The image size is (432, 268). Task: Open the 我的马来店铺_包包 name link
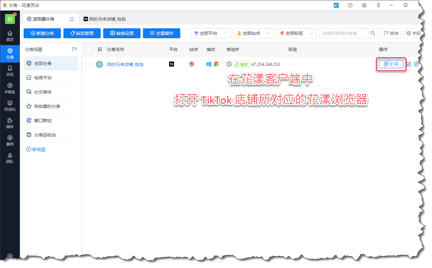pos(125,64)
